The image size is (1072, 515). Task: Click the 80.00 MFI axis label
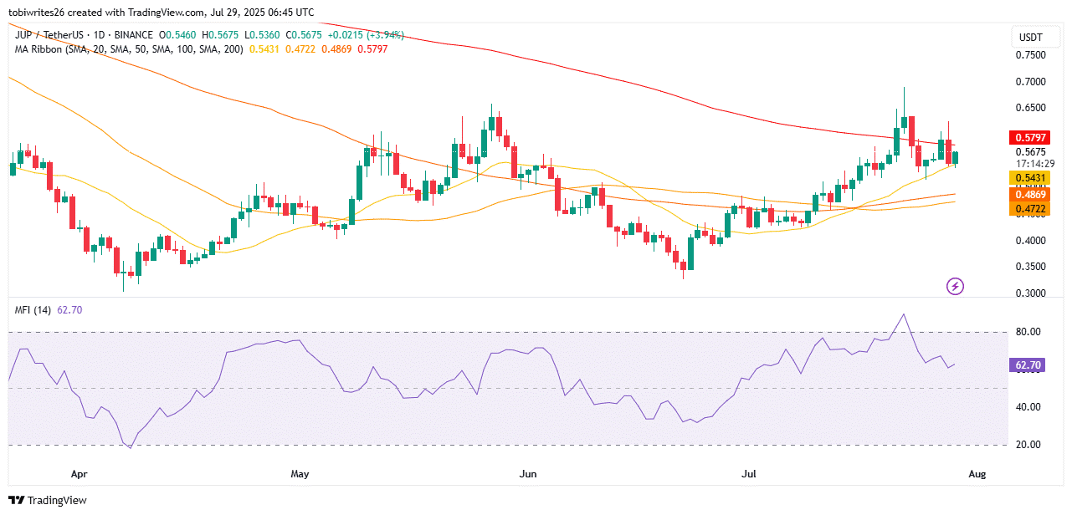[x=1028, y=332]
